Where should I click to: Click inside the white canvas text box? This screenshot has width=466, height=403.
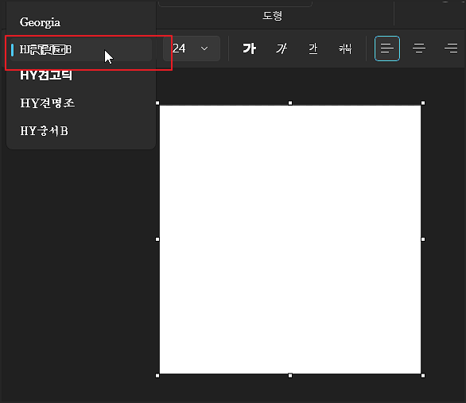290,239
